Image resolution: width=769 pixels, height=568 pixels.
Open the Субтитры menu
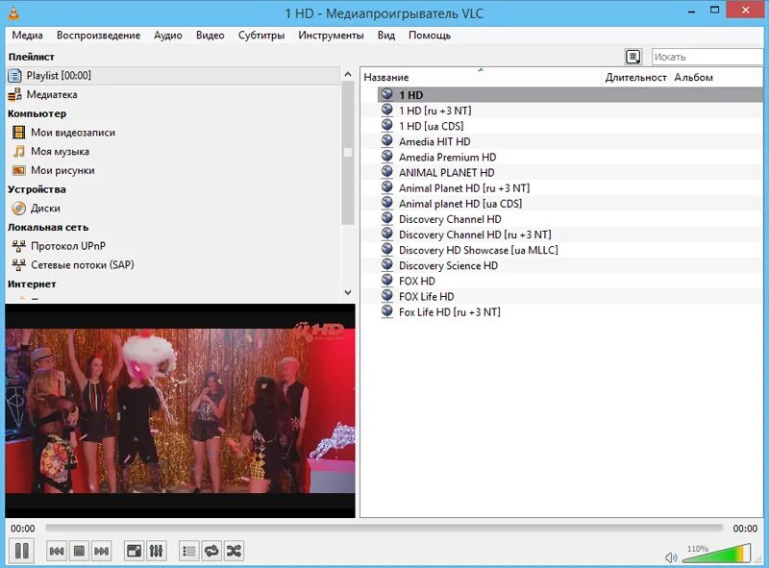pyautogui.click(x=261, y=36)
